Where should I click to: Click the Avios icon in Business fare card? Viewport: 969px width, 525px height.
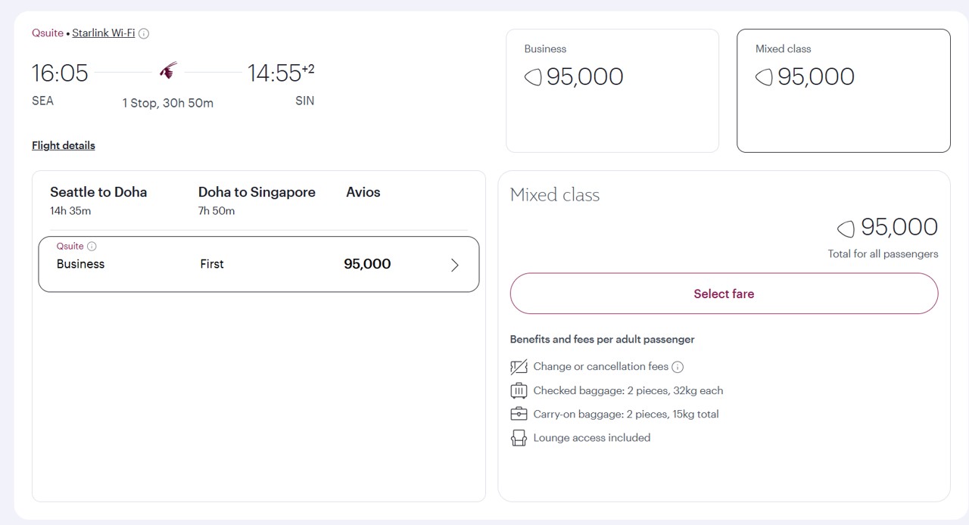tap(533, 77)
